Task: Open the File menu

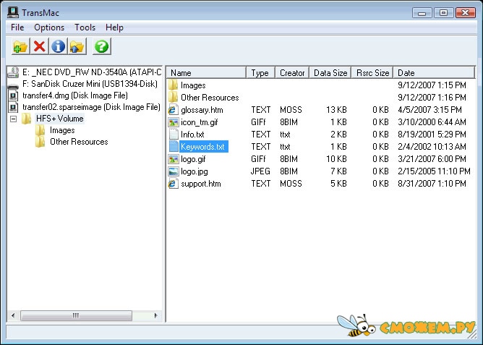Action: (17, 27)
